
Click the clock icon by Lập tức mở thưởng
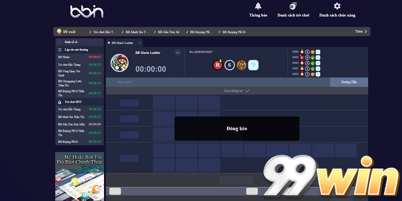click(59, 50)
